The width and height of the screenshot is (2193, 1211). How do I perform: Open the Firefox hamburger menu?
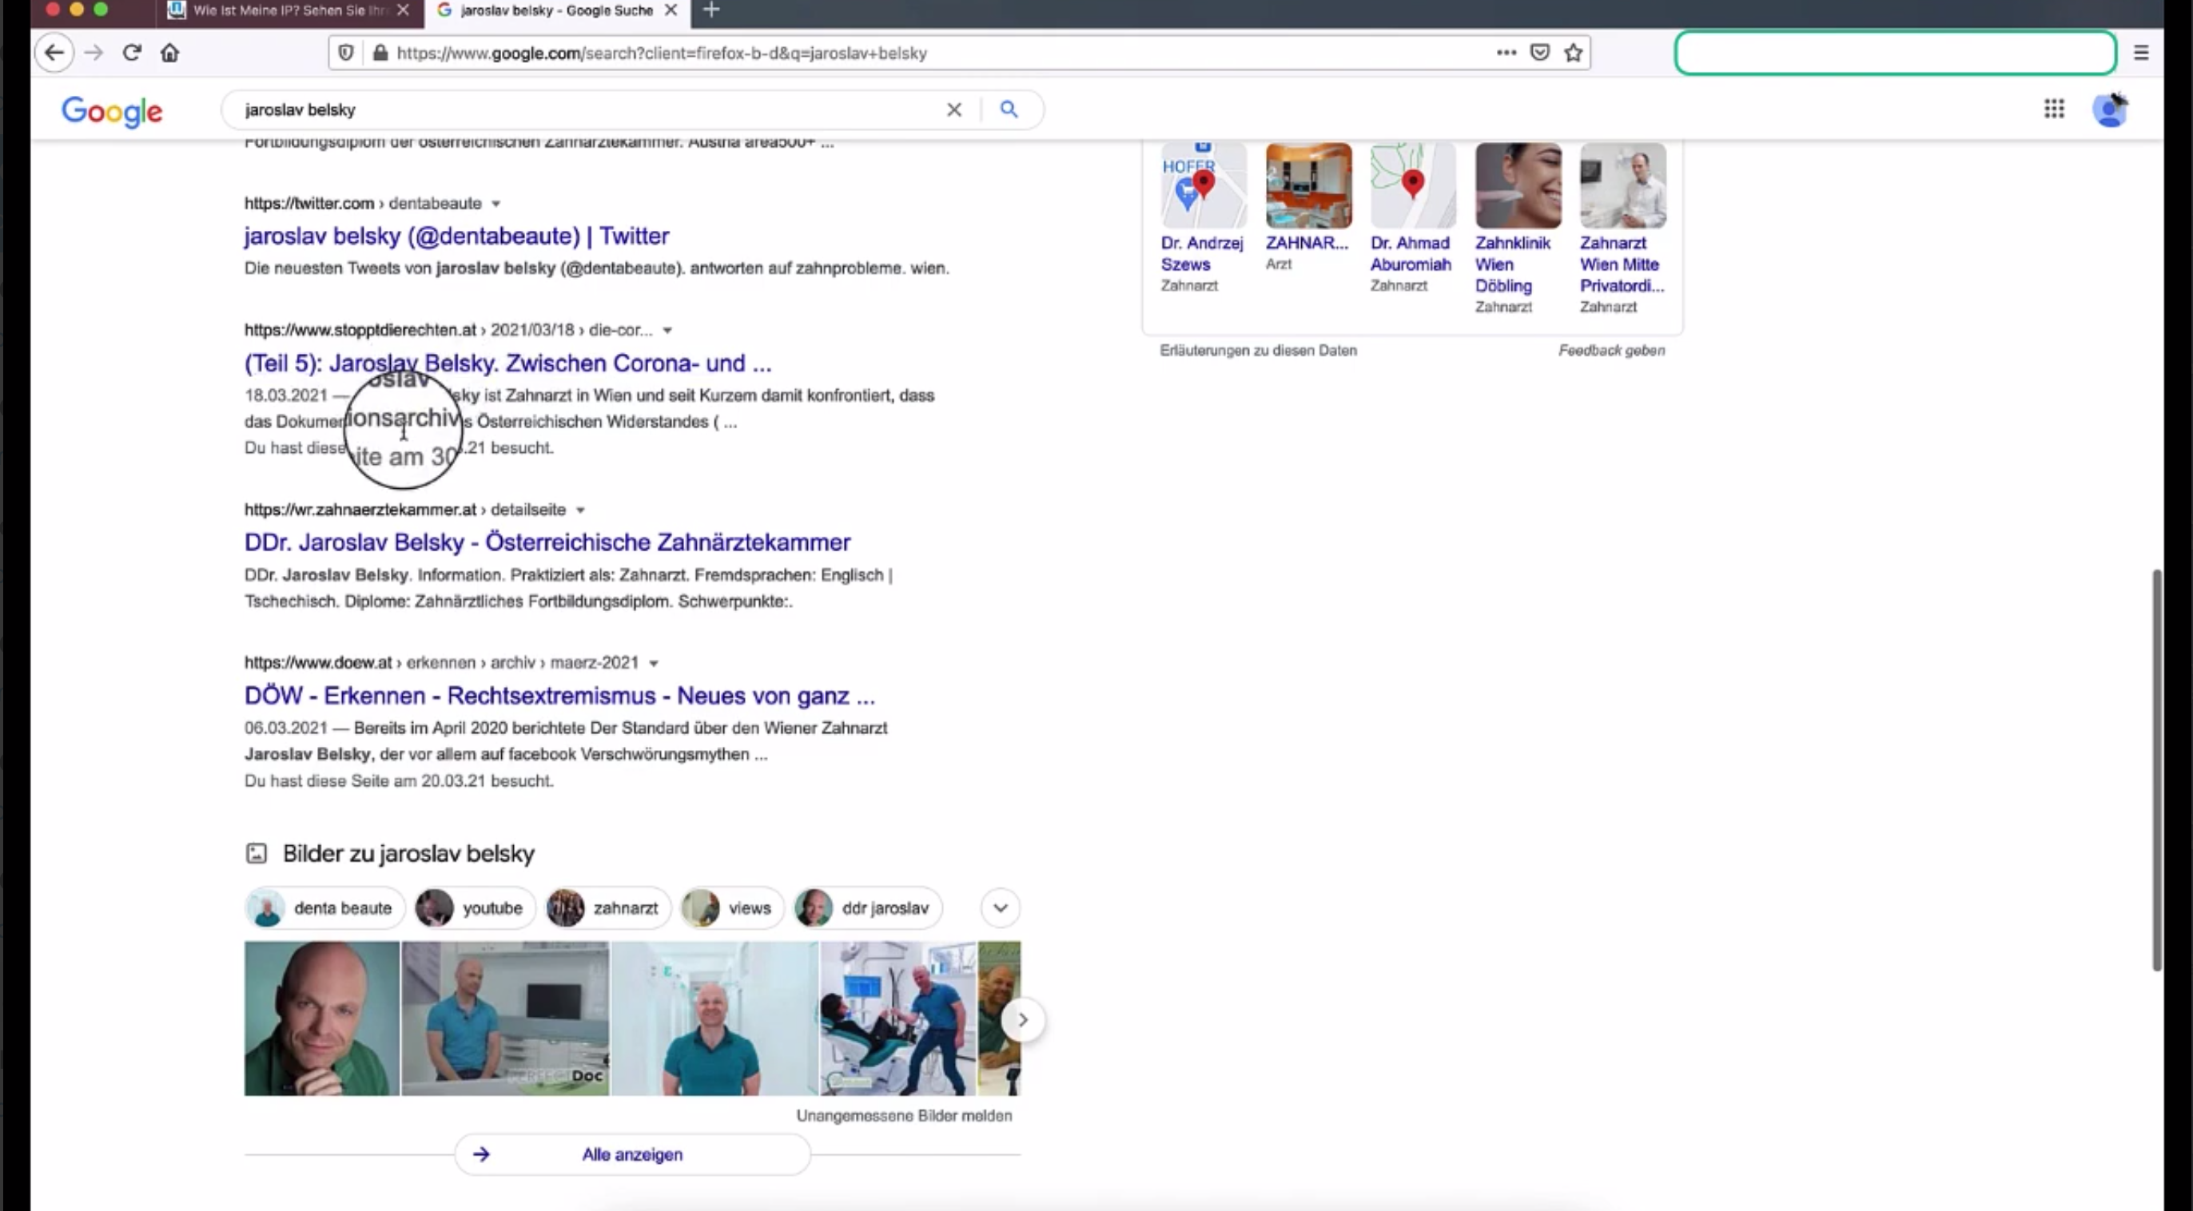coord(2141,53)
